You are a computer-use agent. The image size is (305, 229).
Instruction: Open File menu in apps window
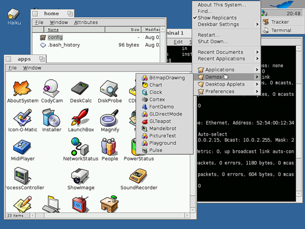pos(12,68)
